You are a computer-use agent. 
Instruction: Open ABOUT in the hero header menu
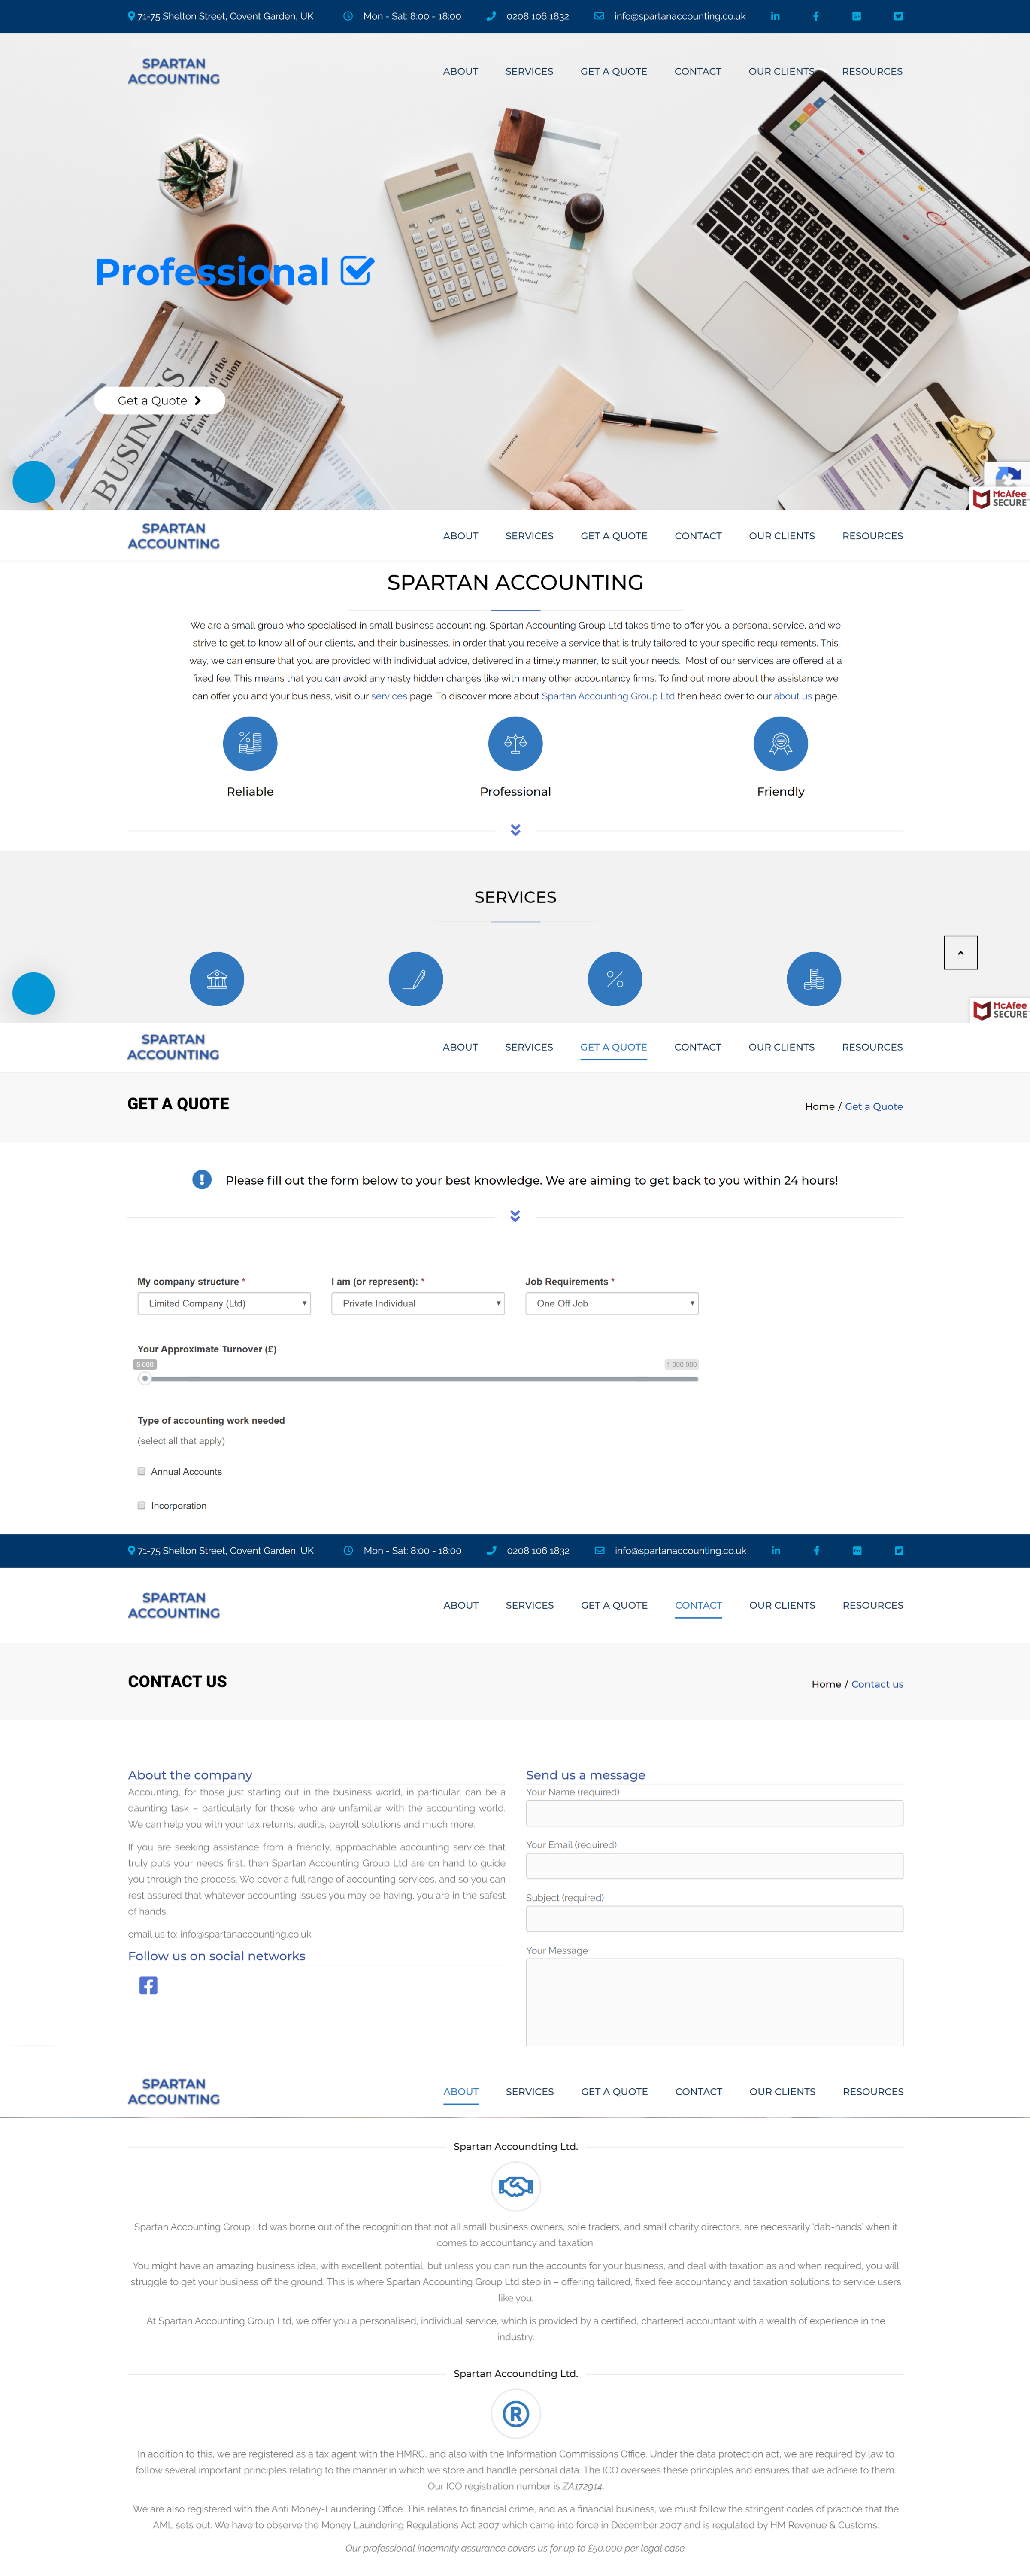(461, 72)
